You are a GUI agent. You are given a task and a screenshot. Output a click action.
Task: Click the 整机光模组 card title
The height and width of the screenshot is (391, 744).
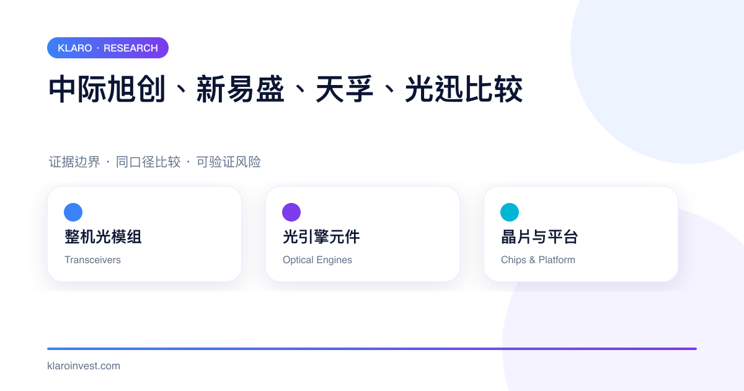103,236
